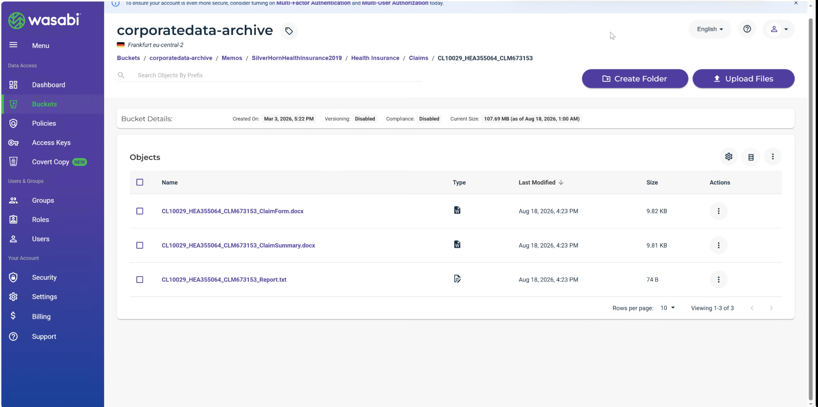Open Multi-Factor Authentication link
The image size is (818, 407).
313,3
